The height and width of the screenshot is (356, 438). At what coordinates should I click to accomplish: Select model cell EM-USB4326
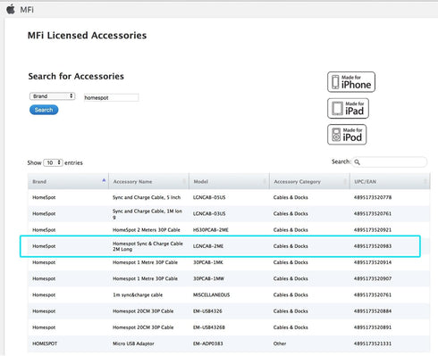click(207, 311)
